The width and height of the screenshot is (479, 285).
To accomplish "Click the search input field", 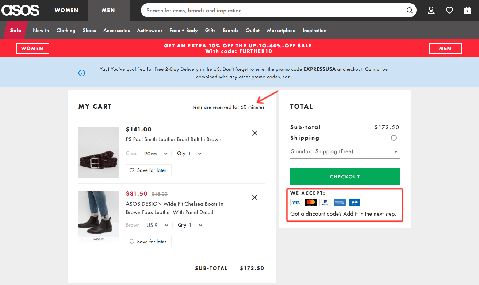I will (x=274, y=10).
